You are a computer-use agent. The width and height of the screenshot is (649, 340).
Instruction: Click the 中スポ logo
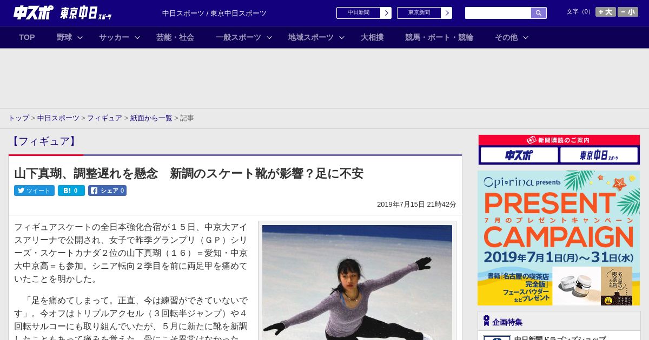(33, 13)
